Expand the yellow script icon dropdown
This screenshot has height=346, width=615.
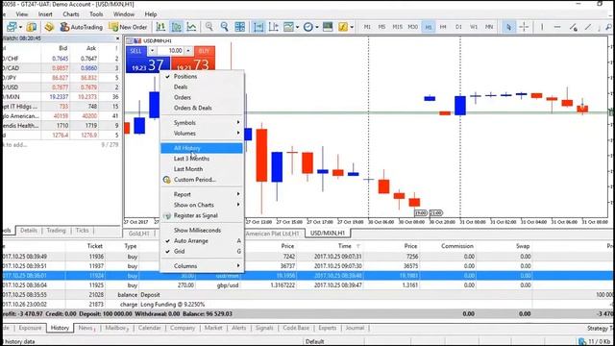pyautogui.click(x=352, y=27)
